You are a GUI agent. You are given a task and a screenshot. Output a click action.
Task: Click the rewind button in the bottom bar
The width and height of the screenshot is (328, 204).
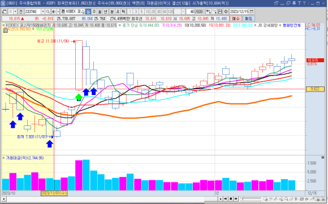(x=226, y=199)
